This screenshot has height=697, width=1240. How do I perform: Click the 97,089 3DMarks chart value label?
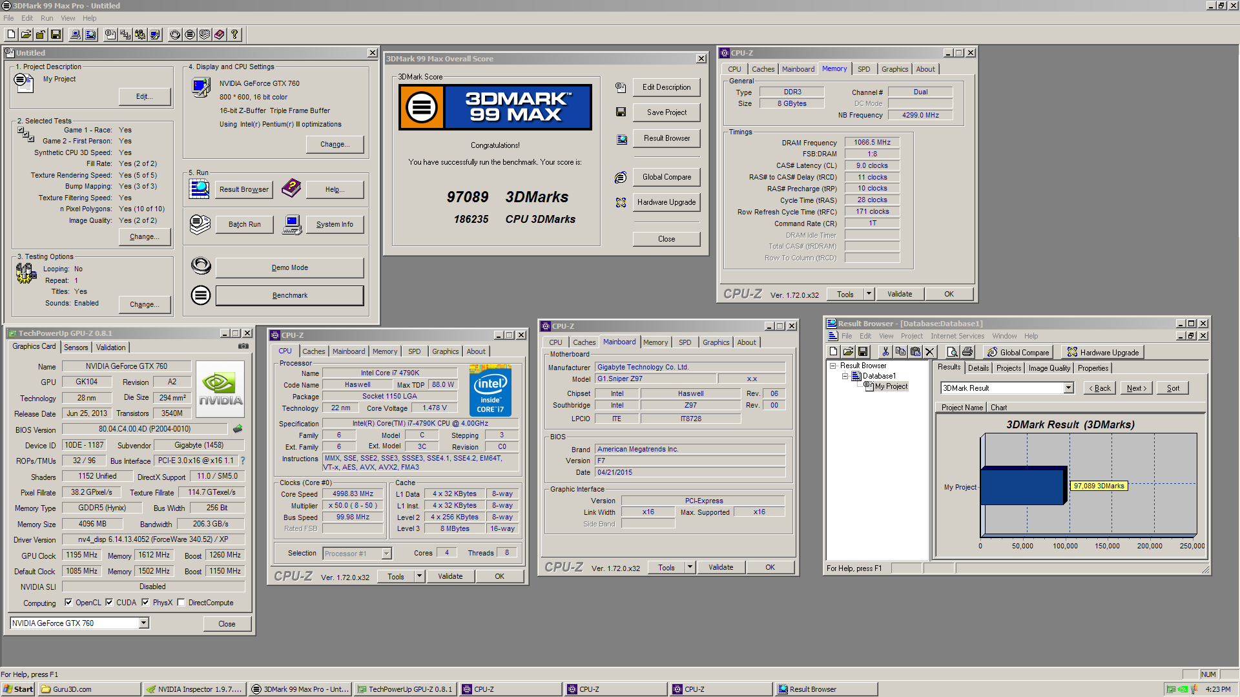[x=1099, y=486]
